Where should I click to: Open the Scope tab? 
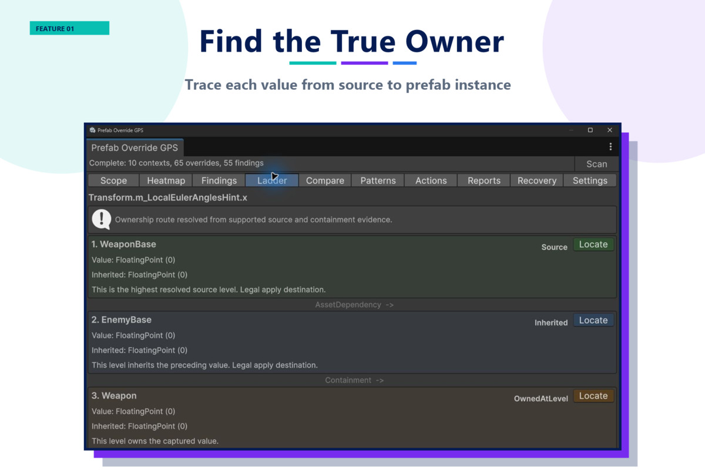[x=113, y=180]
